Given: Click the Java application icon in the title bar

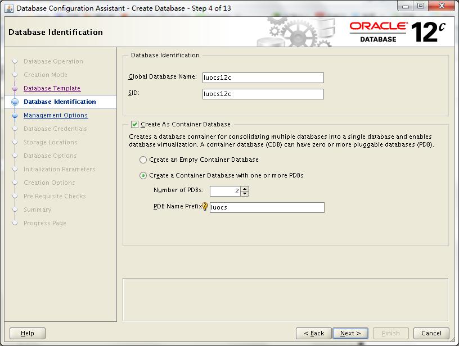Looking at the screenshot, I should pyautogui.click(x=9, y=8).
